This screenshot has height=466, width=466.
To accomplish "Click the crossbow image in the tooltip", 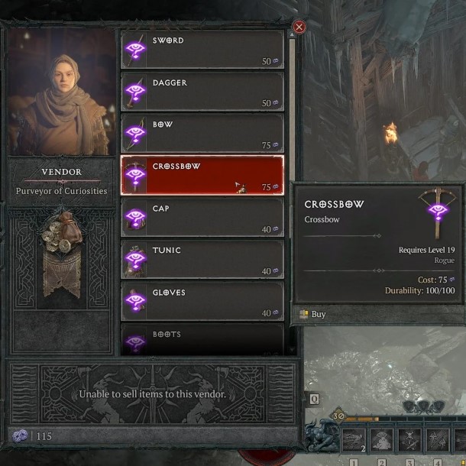I will pyautogui.click(x=437, y=213).
